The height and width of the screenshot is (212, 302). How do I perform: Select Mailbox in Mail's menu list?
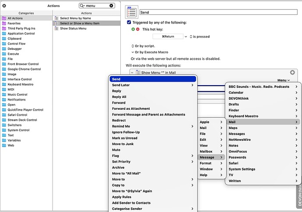click(x=211, y=151)
